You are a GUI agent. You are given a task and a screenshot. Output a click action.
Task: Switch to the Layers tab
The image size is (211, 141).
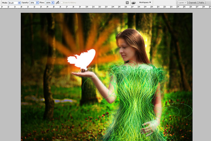(x=181, y=2)
